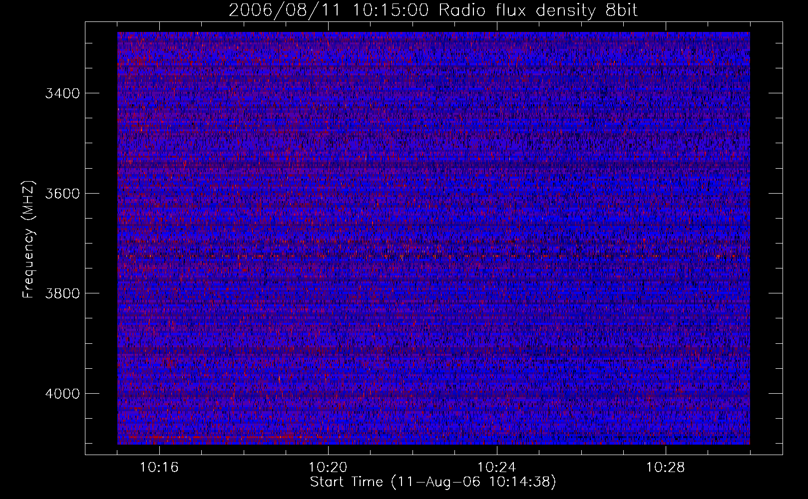Click the 3600 frequency tick label
Image resolution: width=808 pixels, height=499 pixels.
(x=62, y=194)
